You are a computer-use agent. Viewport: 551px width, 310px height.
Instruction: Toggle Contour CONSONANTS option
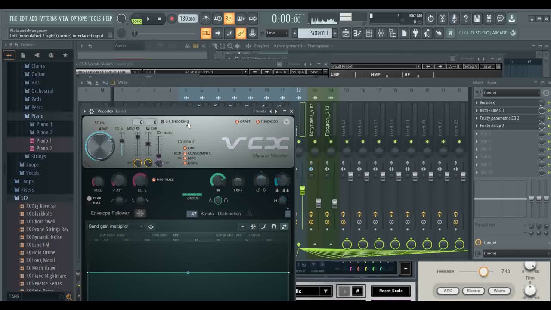(x=197, y=153)
